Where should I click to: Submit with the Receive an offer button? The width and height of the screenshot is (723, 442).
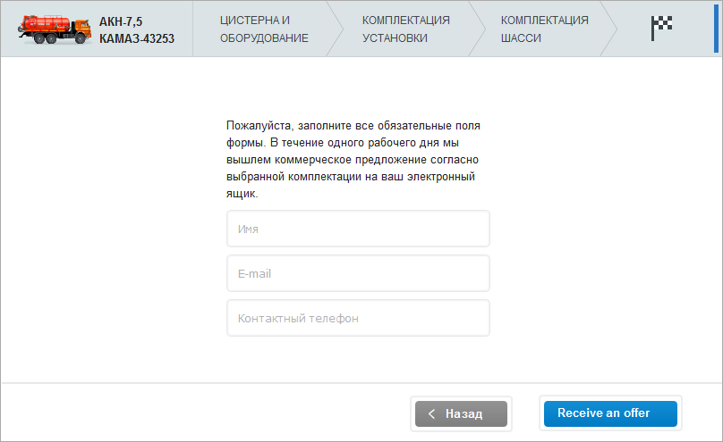(610, 413)
